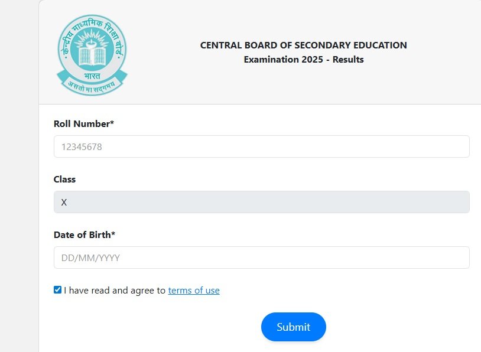Screen dimensions: 481x352
Task: Click the Class field label
Action: [64, 179]
